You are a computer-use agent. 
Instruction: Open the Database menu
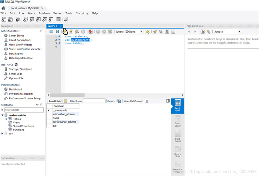click(44, 13)
